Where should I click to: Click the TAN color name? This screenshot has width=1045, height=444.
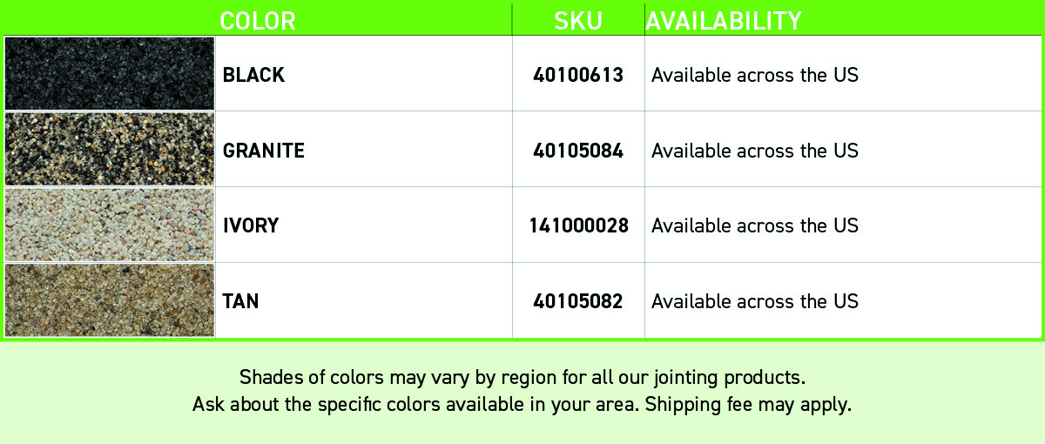click(x=241, y=301)
